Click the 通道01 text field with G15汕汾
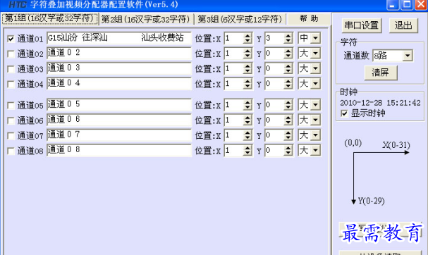The height and width of the screenshot is (255, 428). (x=119, y=38)
